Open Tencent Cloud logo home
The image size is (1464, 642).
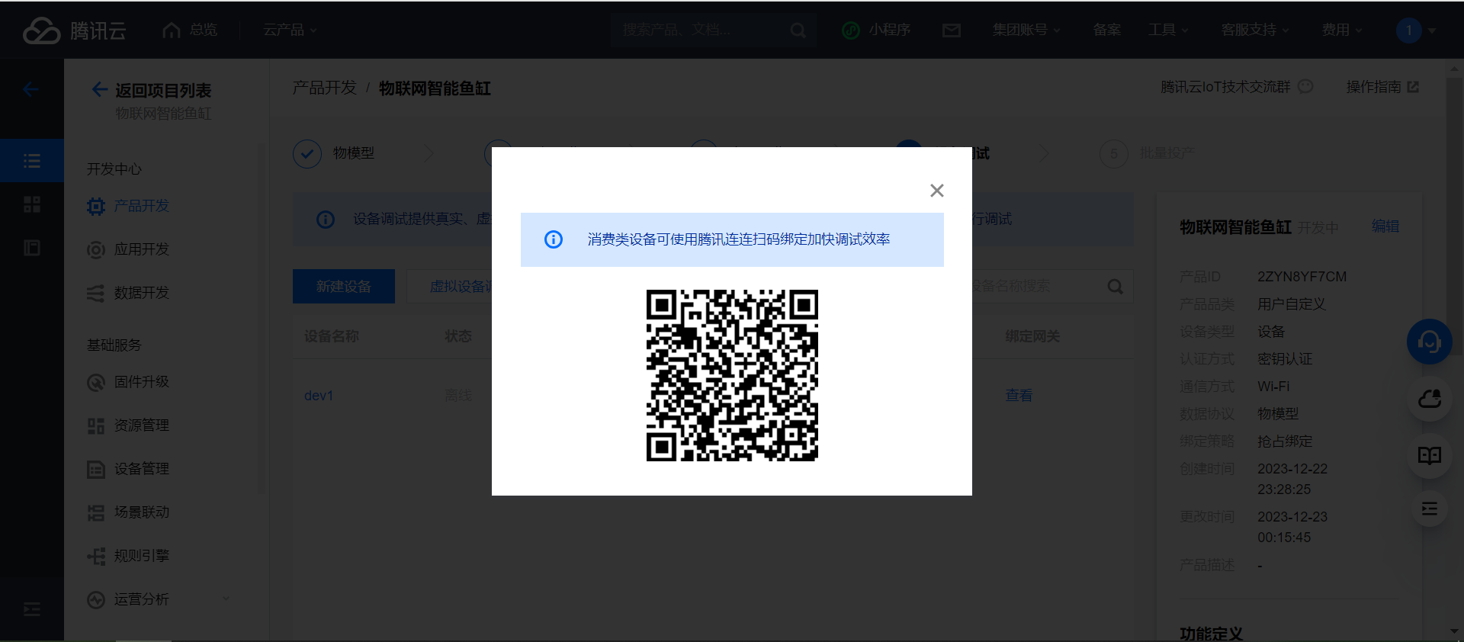(x=74, y=30)
